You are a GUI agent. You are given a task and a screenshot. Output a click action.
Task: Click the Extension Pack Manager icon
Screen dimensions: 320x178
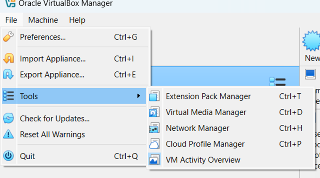point(154,96)
